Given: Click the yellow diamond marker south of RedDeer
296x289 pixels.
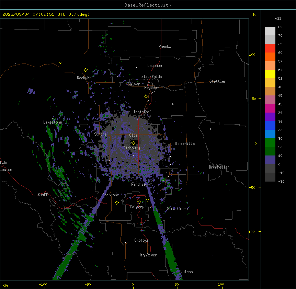Looking at the screenshot, I should click(x=146, y=96).
